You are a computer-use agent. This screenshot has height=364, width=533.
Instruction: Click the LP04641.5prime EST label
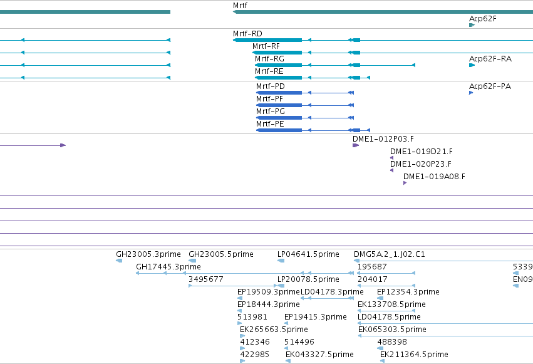pyautogui.click(x=308, y=254)
